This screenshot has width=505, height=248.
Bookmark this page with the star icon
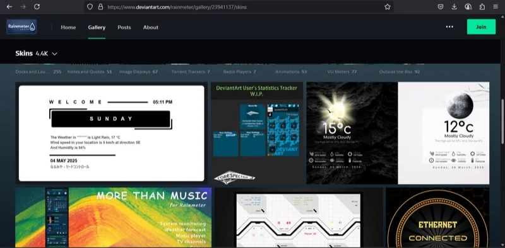(x=388, y=7)
